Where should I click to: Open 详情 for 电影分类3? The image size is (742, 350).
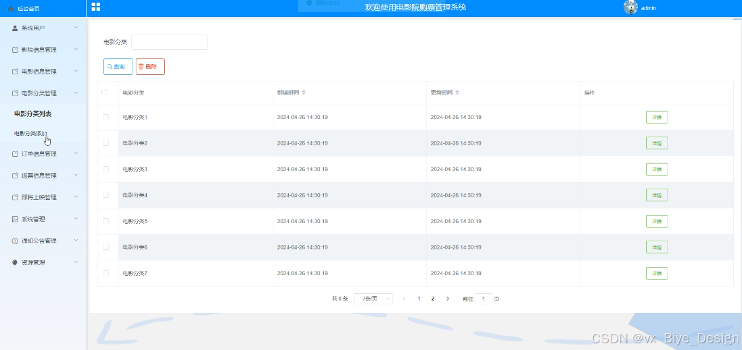[x=657, y=170]
